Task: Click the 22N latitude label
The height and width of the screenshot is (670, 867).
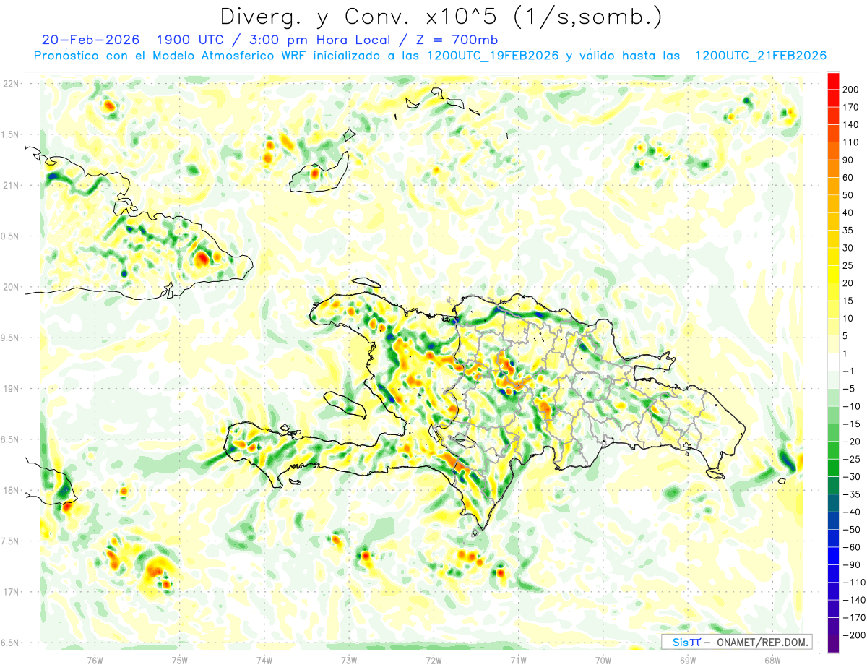Action: 12,83
